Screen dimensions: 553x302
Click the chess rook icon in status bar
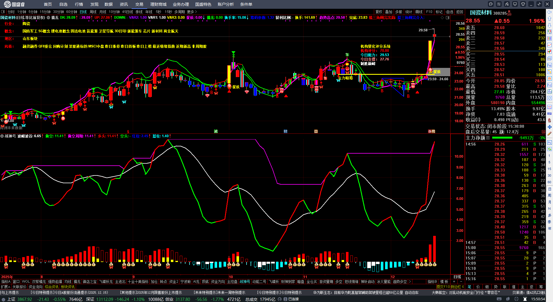point(525,299)
